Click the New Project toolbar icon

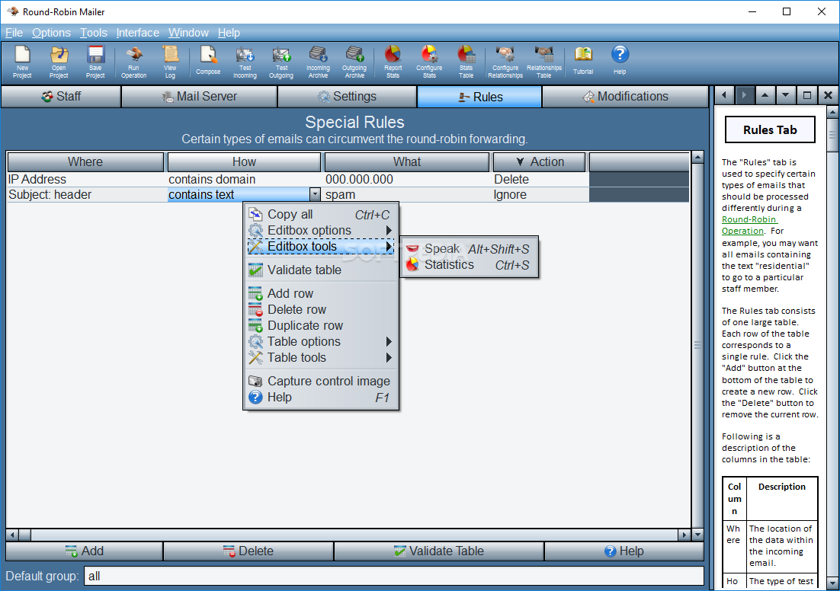[22, 62]
